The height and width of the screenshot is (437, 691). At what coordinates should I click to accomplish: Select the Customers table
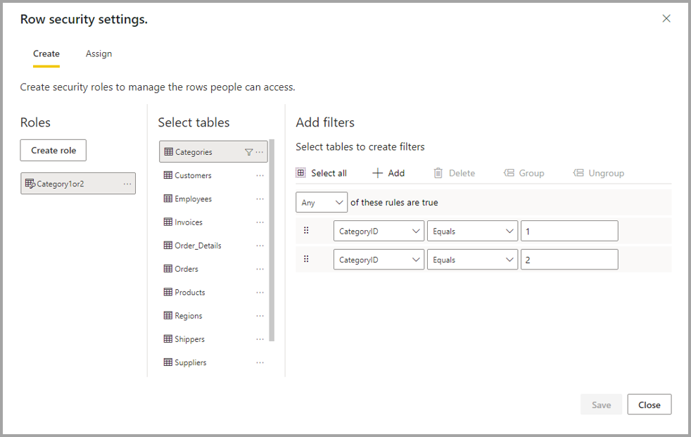[x=213, y=175]
